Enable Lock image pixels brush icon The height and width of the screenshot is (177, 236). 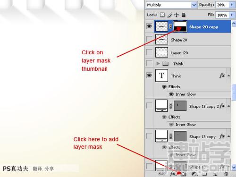pos(169,15)
